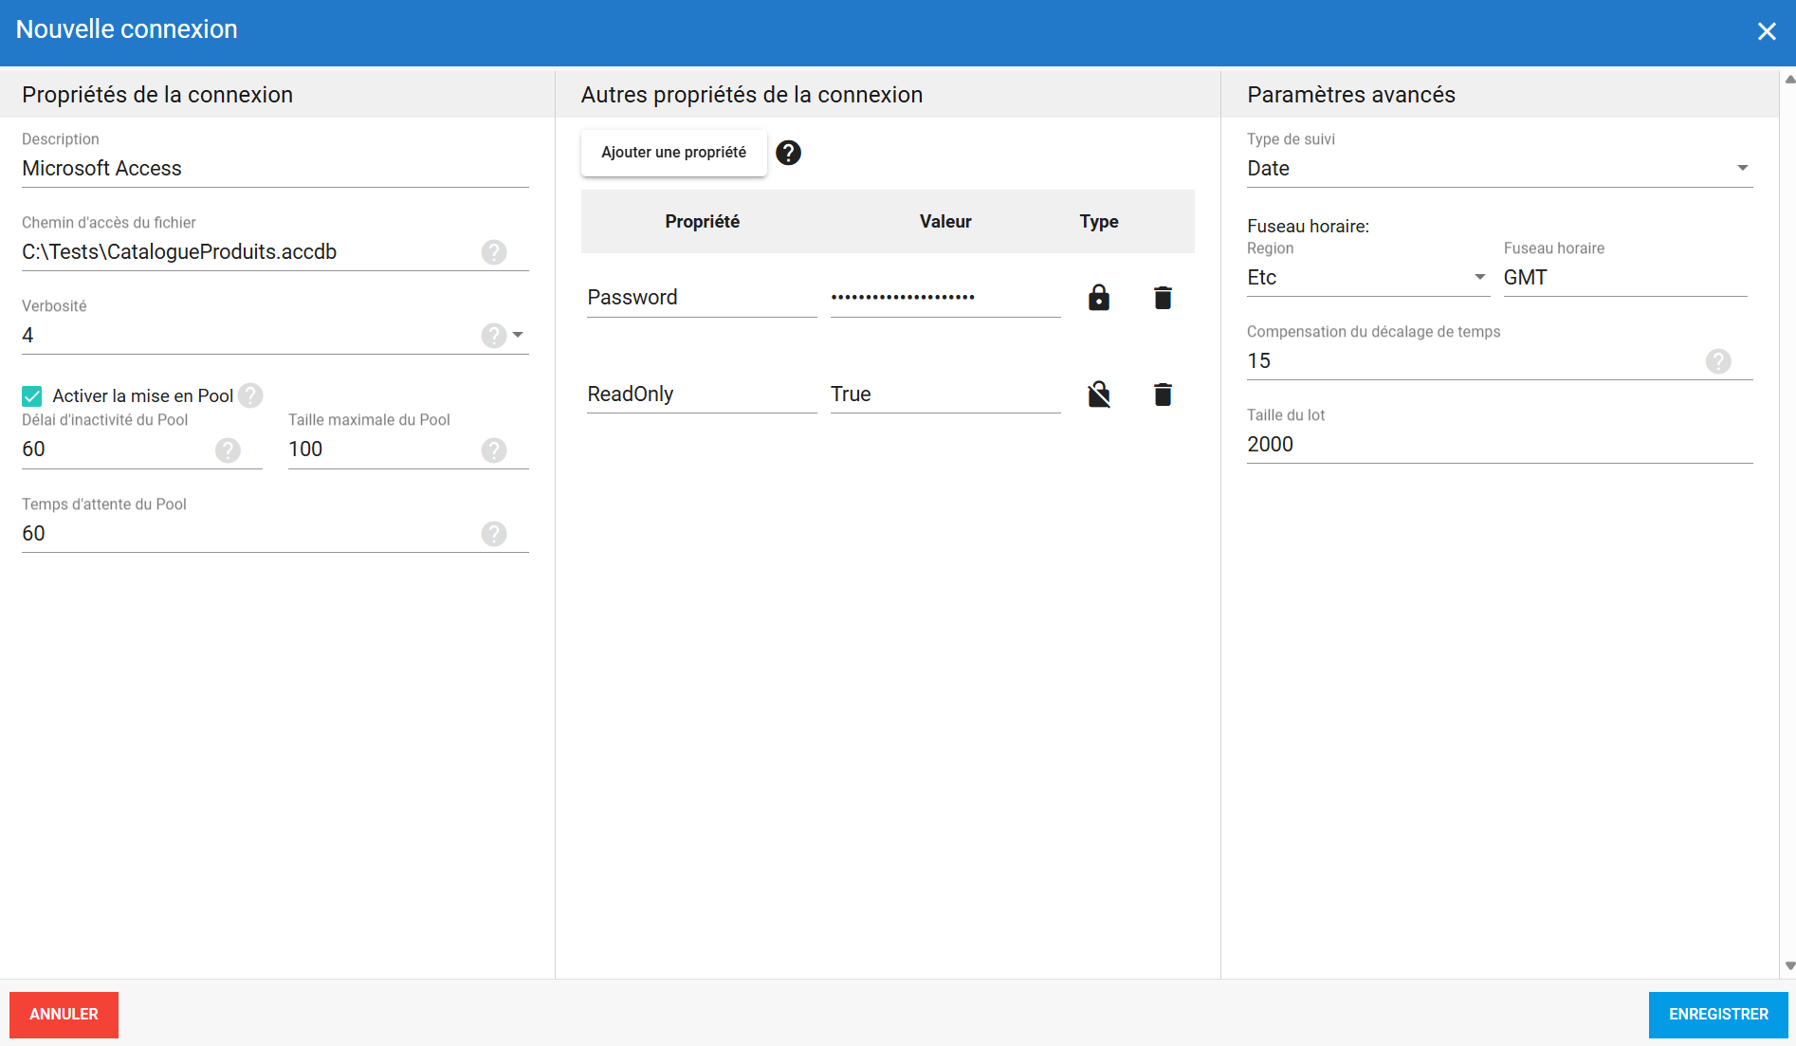This screenshot has width=1796, height=1046.
Task: Click the Type column header
Action: click(1098, 222)
